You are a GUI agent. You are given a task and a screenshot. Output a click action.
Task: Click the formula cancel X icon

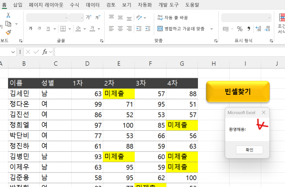click(x=28, y=52)
